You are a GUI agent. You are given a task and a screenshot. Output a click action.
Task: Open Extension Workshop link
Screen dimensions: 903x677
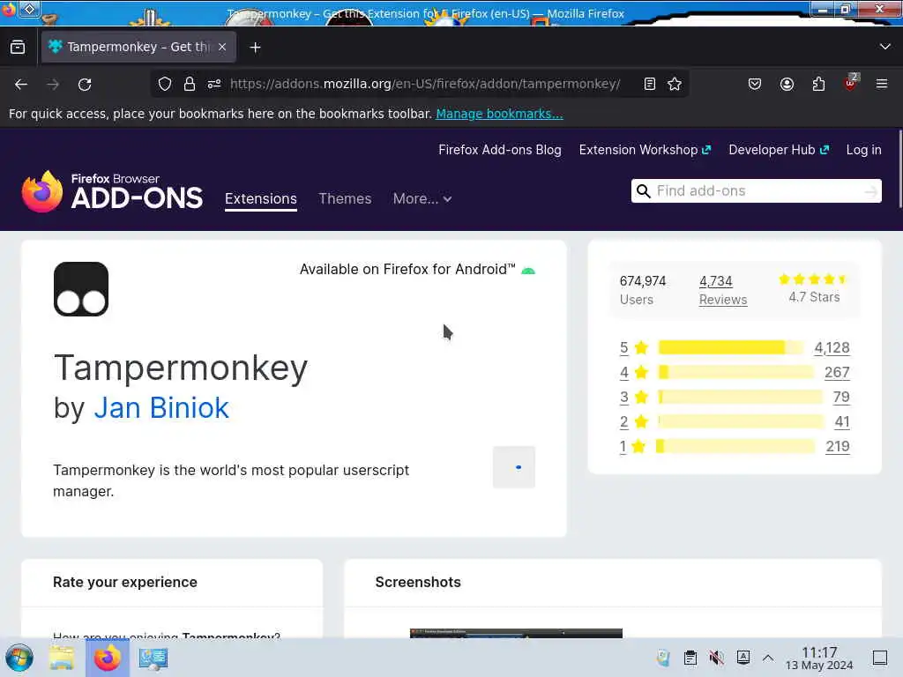(645, 150)
